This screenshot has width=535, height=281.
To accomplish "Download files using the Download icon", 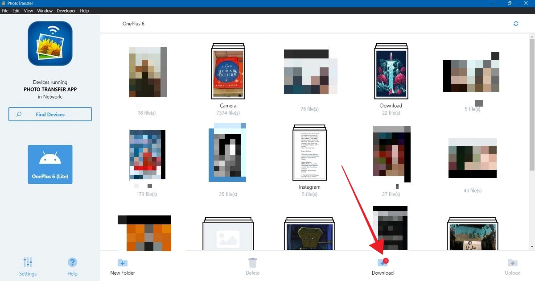I will click(x=381, y=263).
